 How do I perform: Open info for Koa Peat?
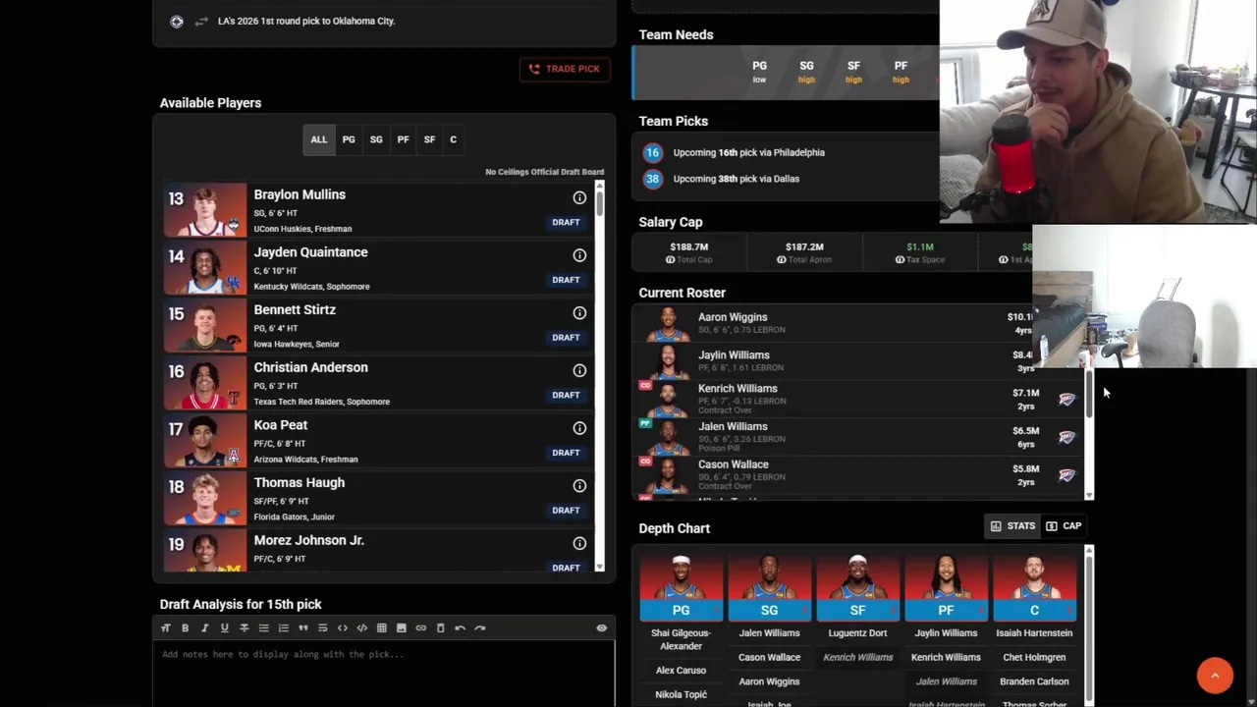[579, 428]
